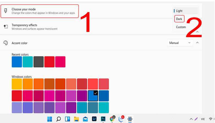This screenshot has width=215, height=123.
Task: Pick the pink swatch in Recent colors
Action: (60, 62)
